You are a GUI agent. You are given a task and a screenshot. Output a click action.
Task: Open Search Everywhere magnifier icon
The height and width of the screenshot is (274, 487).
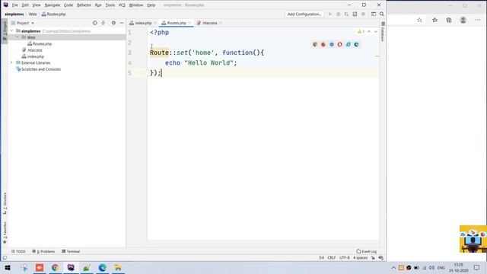382,14
